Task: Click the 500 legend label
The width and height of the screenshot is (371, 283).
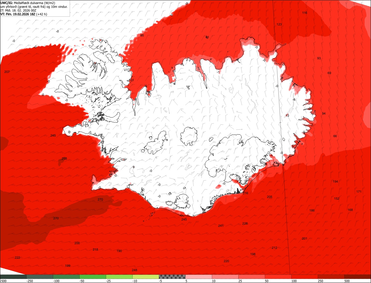Action: point(347,281)
